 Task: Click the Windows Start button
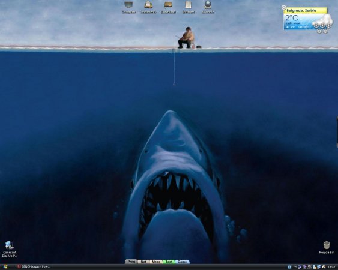click(5, 267)
